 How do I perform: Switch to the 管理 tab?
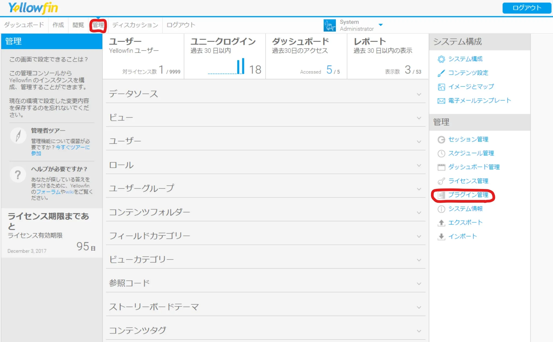tap(98, 25)
